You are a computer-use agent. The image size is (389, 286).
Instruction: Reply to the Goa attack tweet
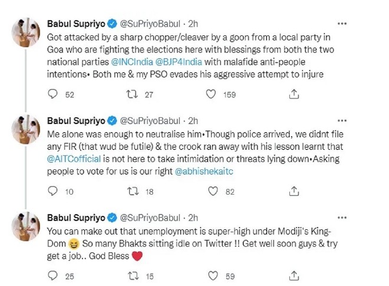(53, 94)
